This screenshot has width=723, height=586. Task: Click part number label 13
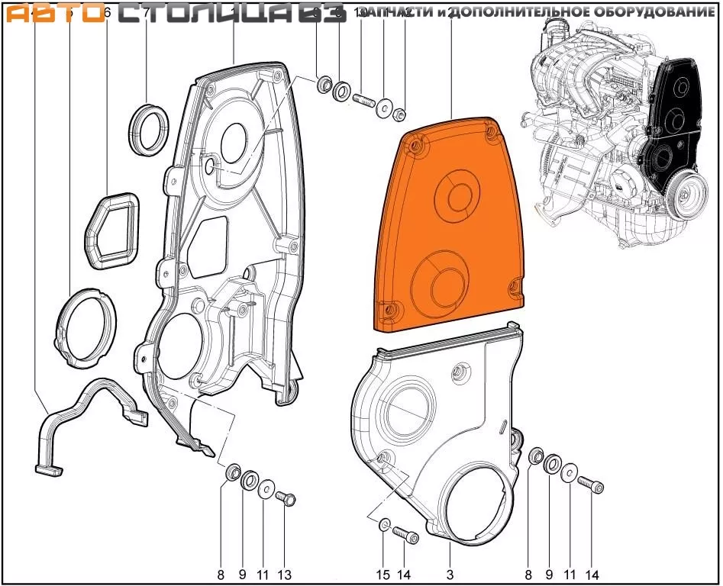284,575
